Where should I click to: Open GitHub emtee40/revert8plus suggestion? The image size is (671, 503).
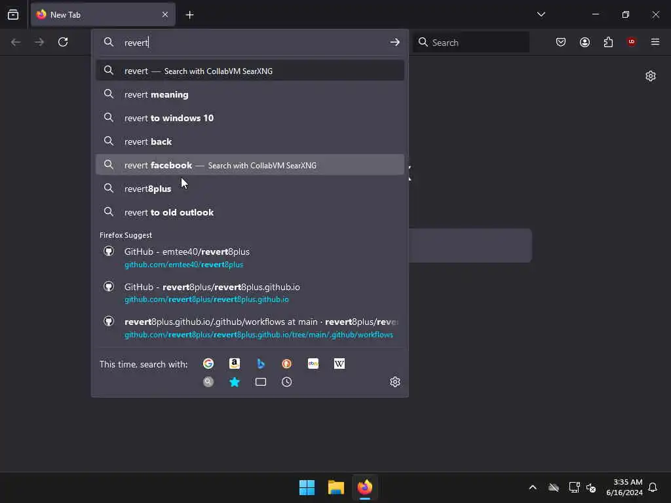coord(250,257)
